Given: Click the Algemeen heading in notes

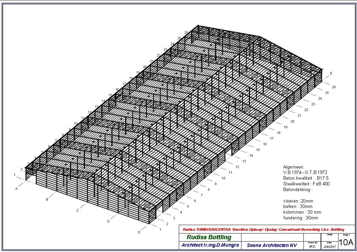Looking at the screenshot, I should (294, 167).
